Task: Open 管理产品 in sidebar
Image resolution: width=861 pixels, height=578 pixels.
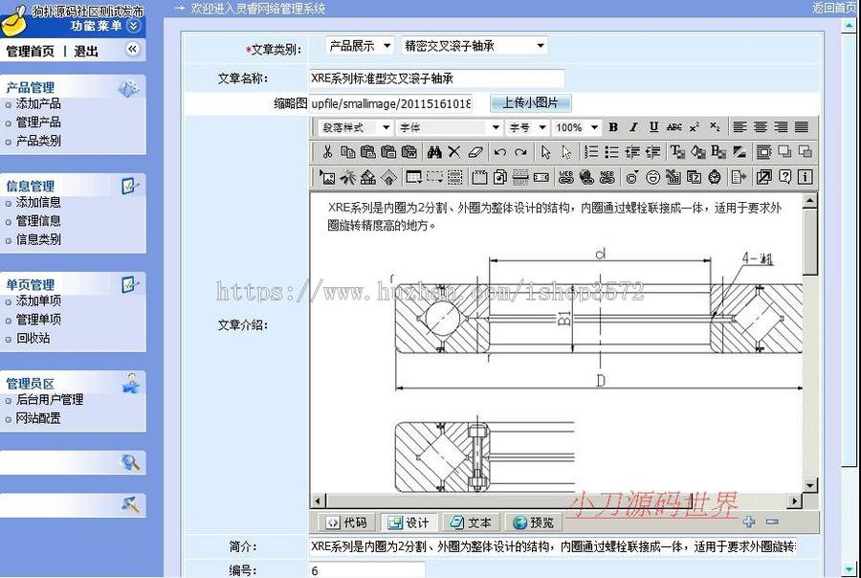Action: [x=38, y=122]
